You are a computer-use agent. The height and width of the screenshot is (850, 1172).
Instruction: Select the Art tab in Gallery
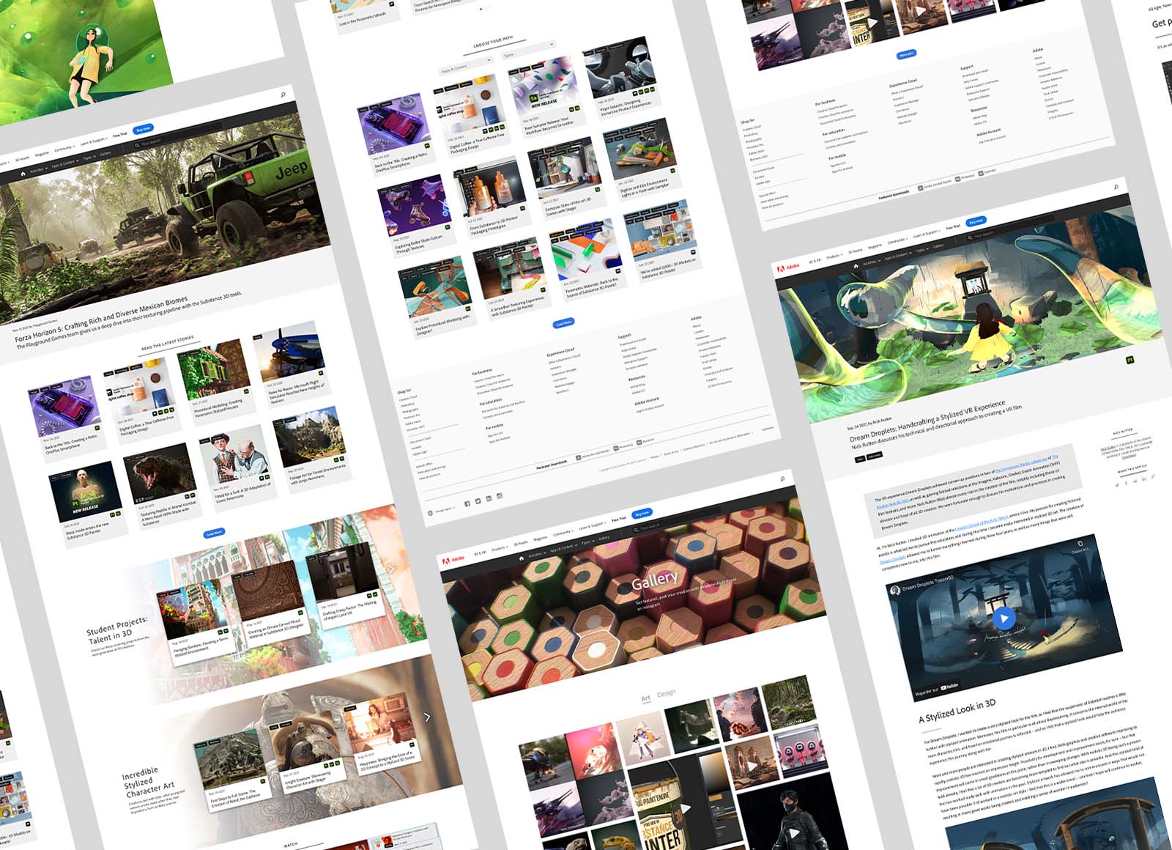tap(645, 698)
